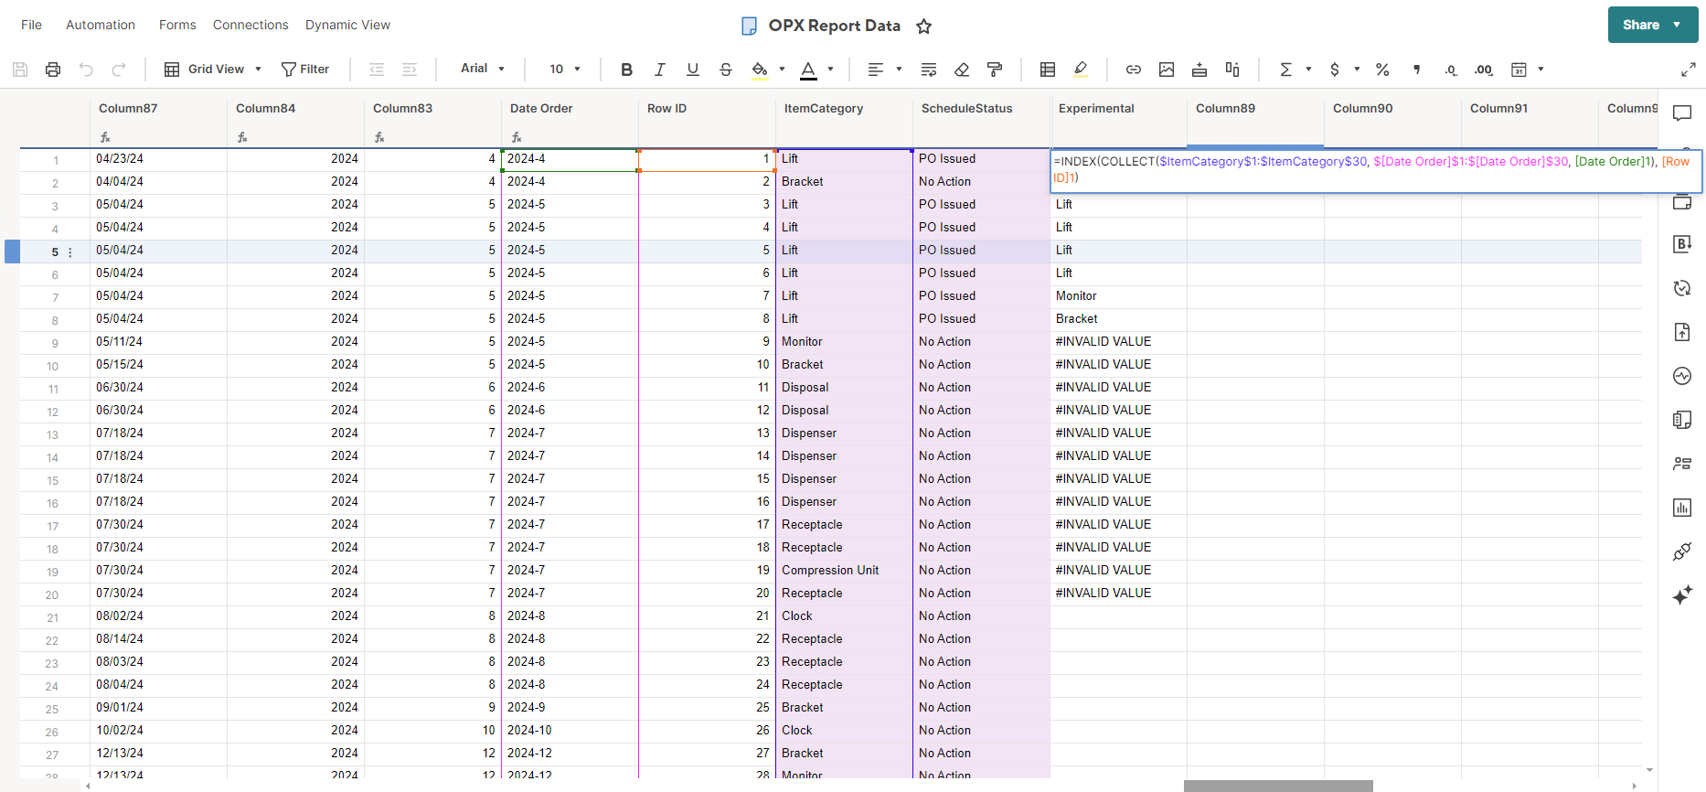
Task: Open the font size 10 dropdown
Action: coord(565,70)
